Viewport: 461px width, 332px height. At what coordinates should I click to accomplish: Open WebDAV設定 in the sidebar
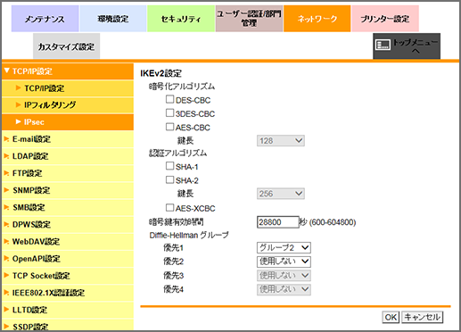tap(68, 242)
